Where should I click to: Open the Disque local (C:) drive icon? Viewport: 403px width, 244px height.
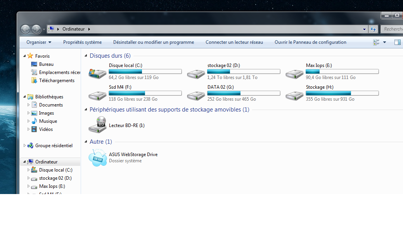pyautogui.click(x=97, y=72)
